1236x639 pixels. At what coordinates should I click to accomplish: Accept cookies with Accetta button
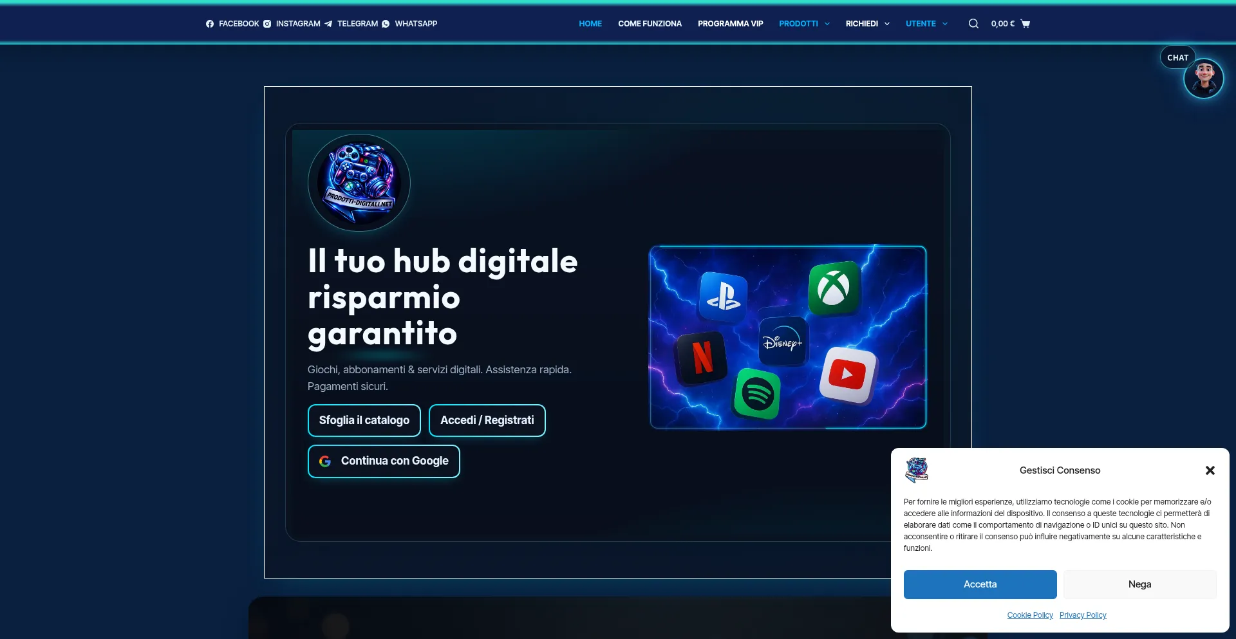pyautogui.click(x=980, y=584)
